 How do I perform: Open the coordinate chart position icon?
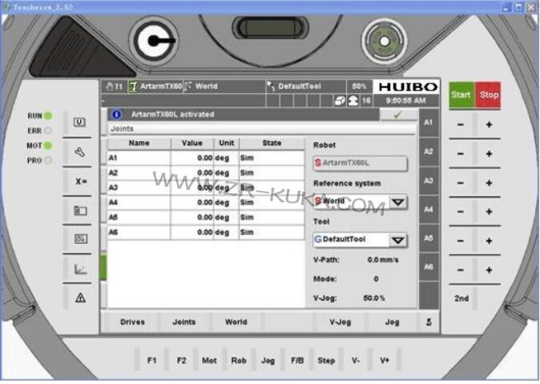[x=80, y=269]
